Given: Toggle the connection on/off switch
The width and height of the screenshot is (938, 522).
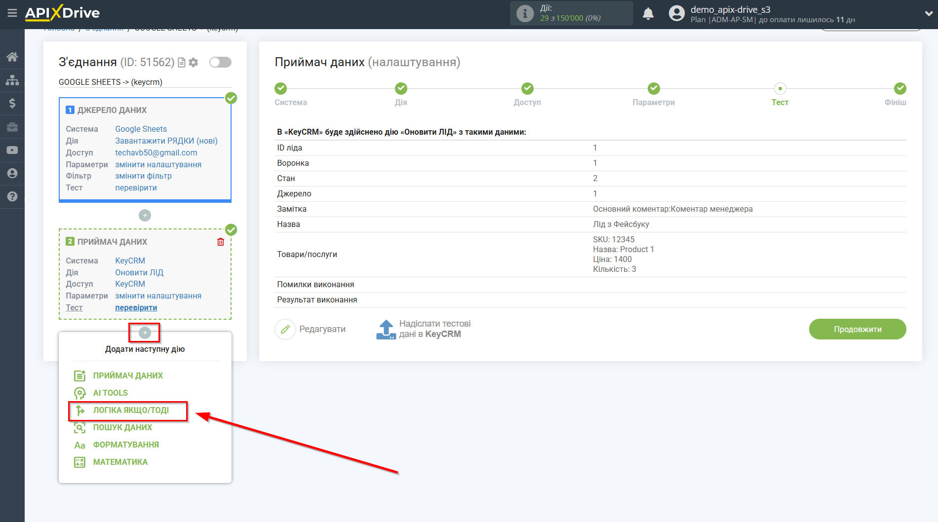Looking at the screenshot, I should tap(220, 62).
